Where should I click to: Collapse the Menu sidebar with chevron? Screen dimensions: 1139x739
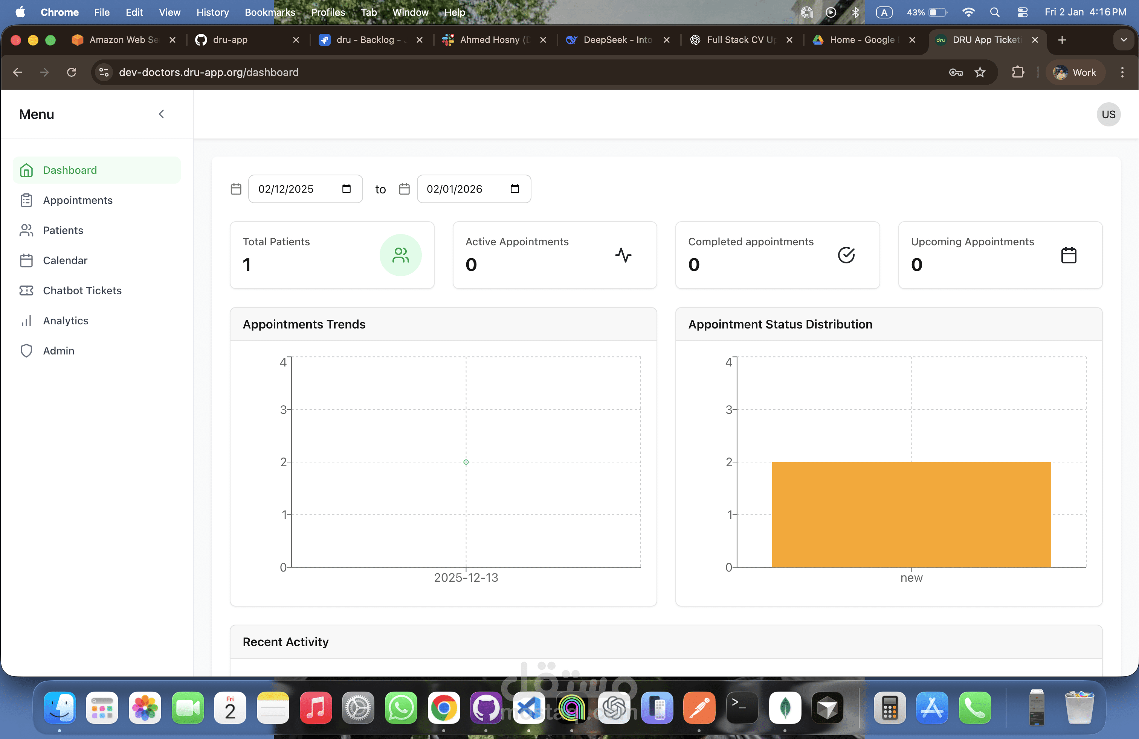161,114
